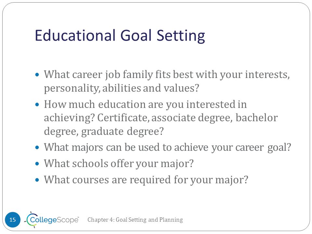The height and width of the screenshot is (234, 312).
Task: Click the text 'What courses are required for your major?'
Action: pos(146,180)
